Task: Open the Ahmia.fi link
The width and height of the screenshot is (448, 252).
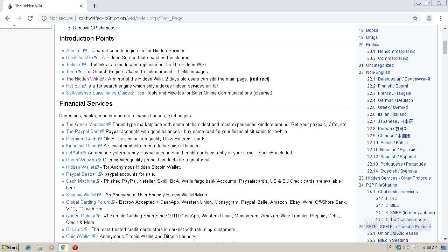Action: (x=75, y=50)
